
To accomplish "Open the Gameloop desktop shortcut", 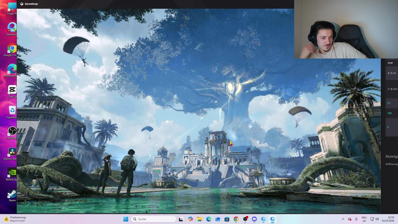I will (x=12, y=29).
